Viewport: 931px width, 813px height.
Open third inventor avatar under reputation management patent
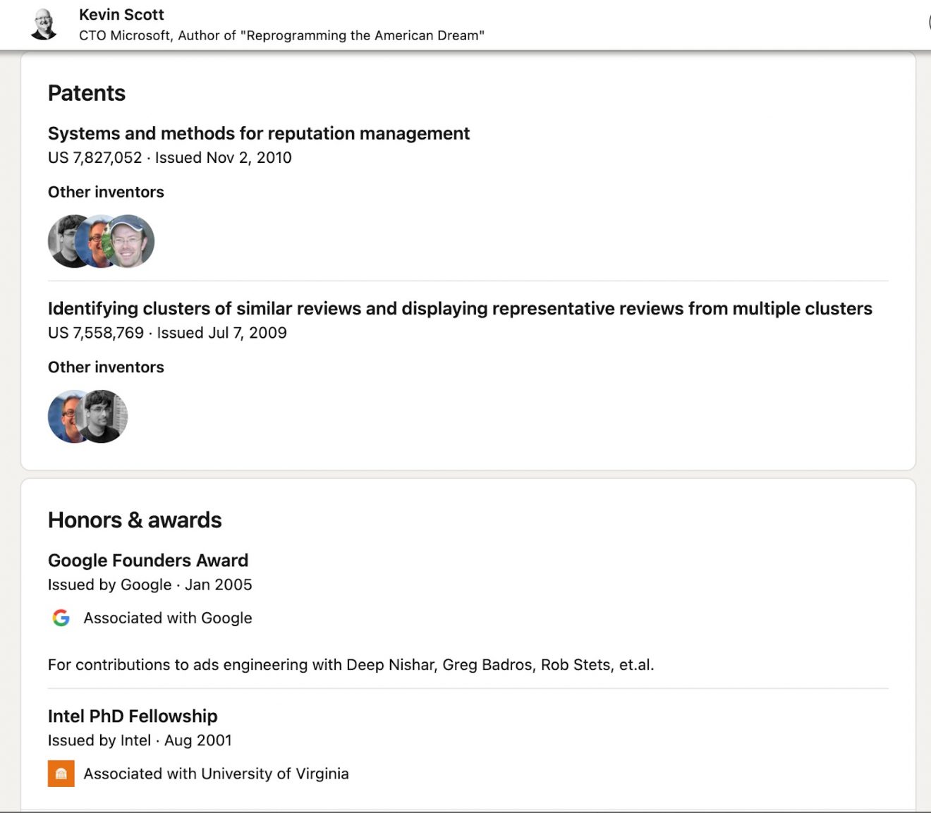130,241
